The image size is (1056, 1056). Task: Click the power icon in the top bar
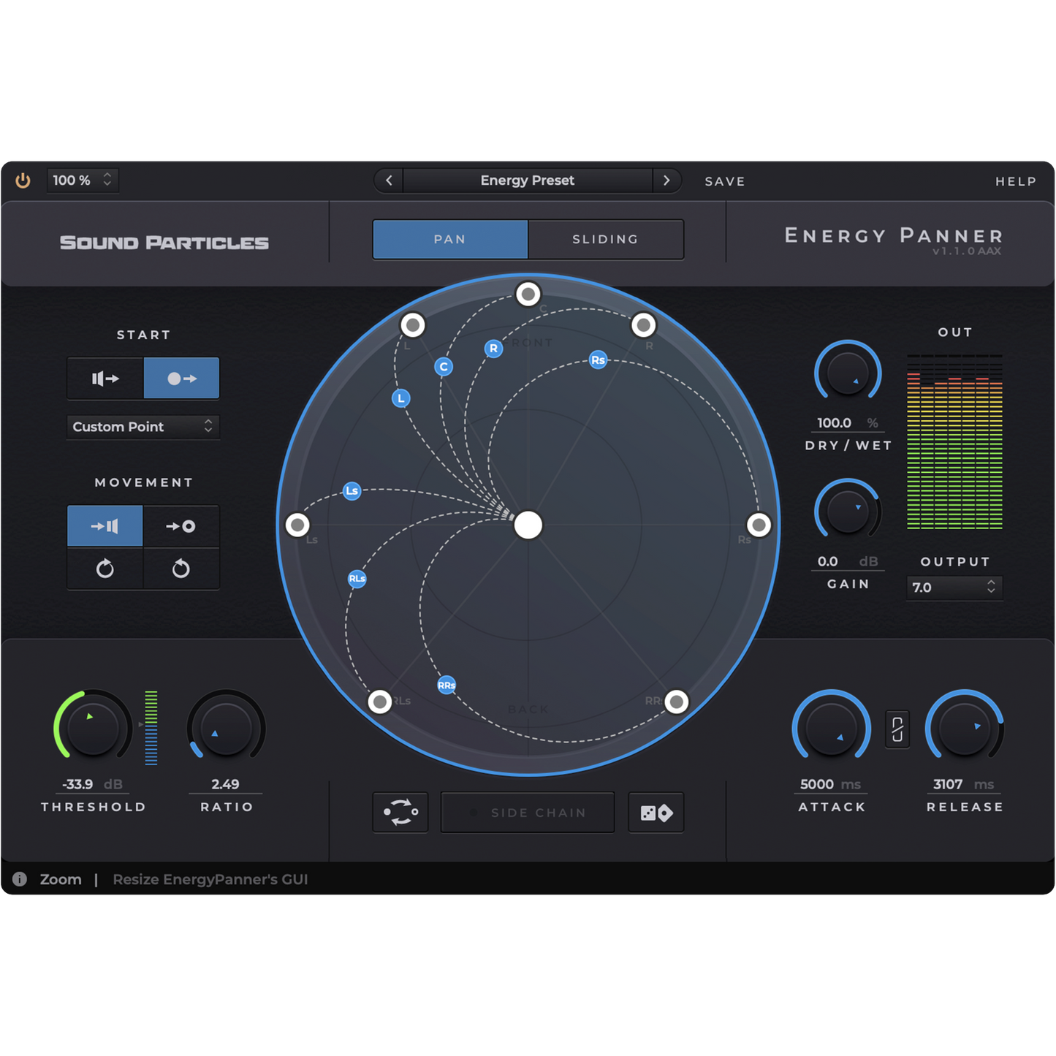(x=22, y=180)
